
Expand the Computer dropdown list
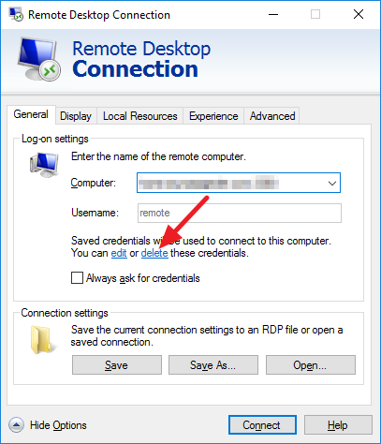tap(332, 183)
